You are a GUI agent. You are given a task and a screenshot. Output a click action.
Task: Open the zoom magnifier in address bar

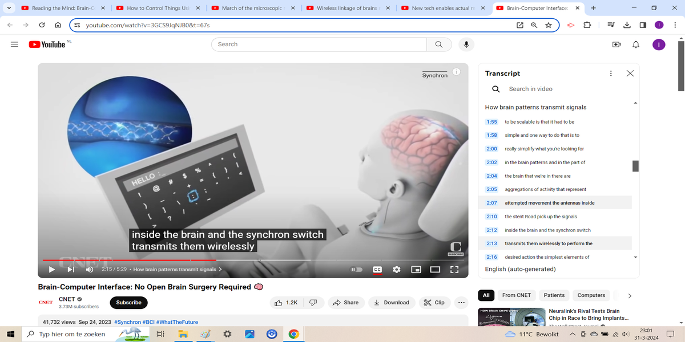pos(534,25)
